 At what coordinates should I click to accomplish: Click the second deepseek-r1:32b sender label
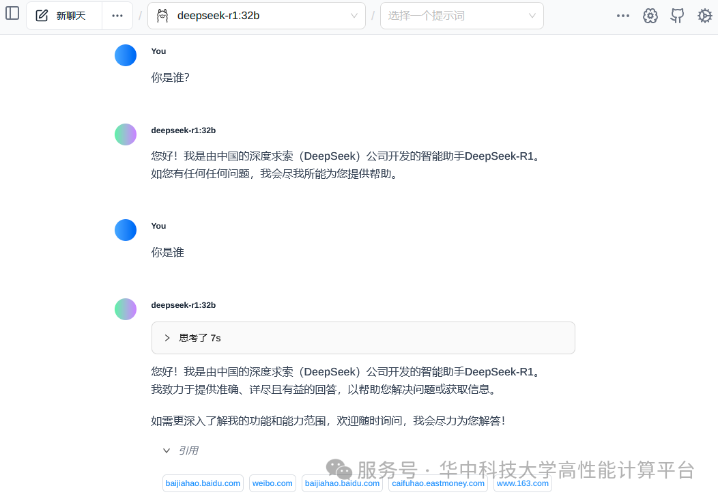(x=183, y=305)
